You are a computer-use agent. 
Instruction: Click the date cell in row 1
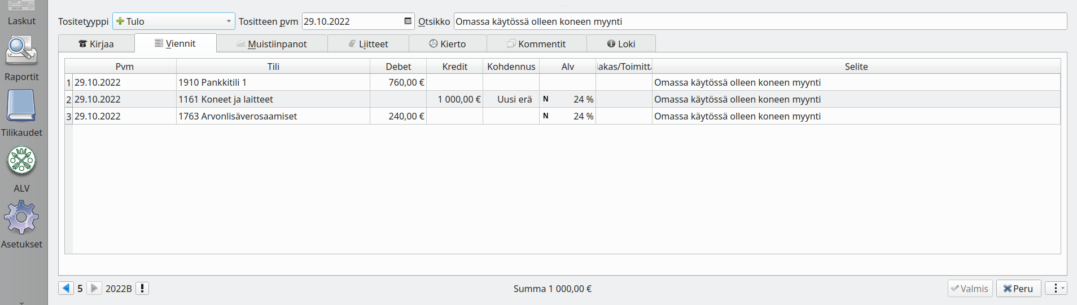click(125, 82)
